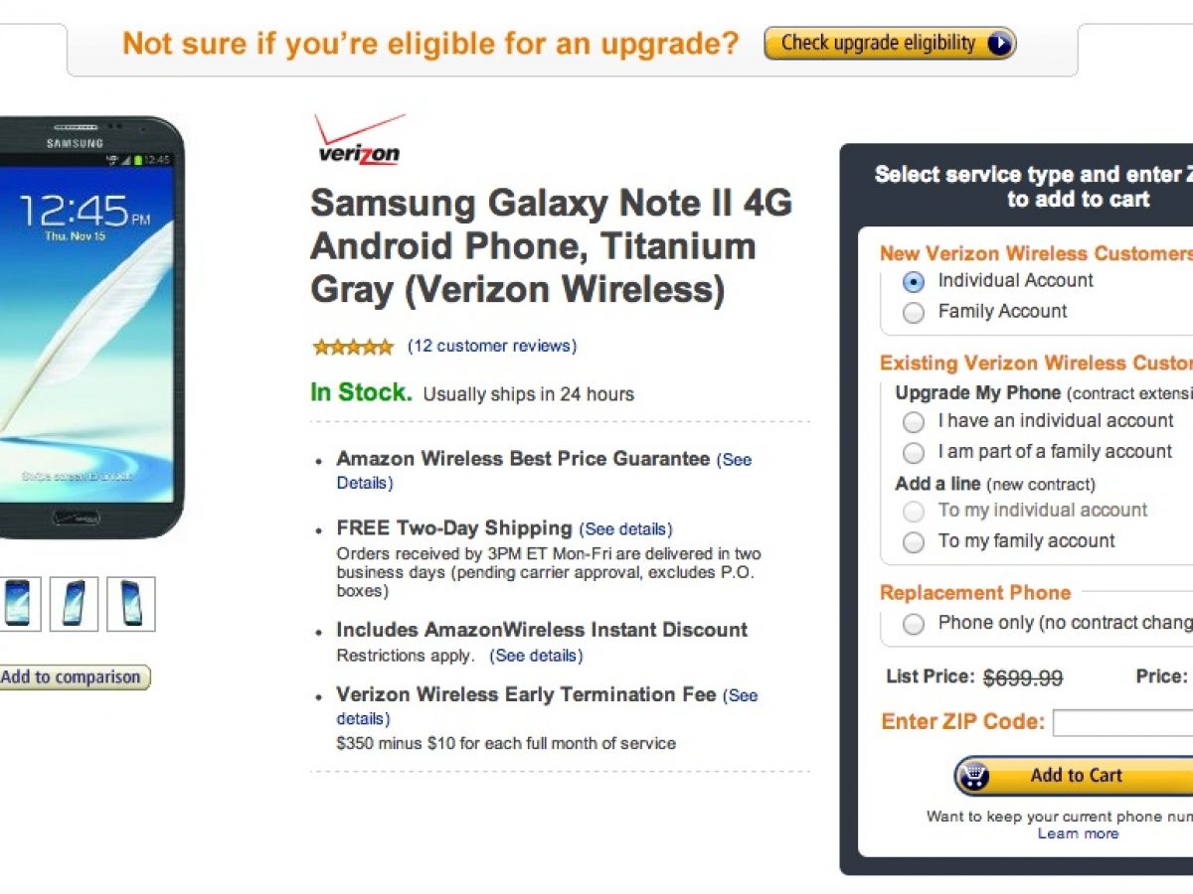Select the Individual Account radio button
The image size is (1193, 894).
913,282
